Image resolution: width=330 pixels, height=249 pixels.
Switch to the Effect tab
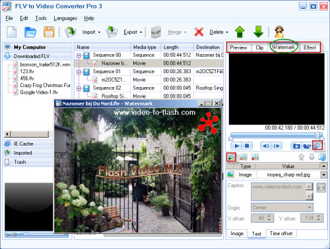coord(310,47)
